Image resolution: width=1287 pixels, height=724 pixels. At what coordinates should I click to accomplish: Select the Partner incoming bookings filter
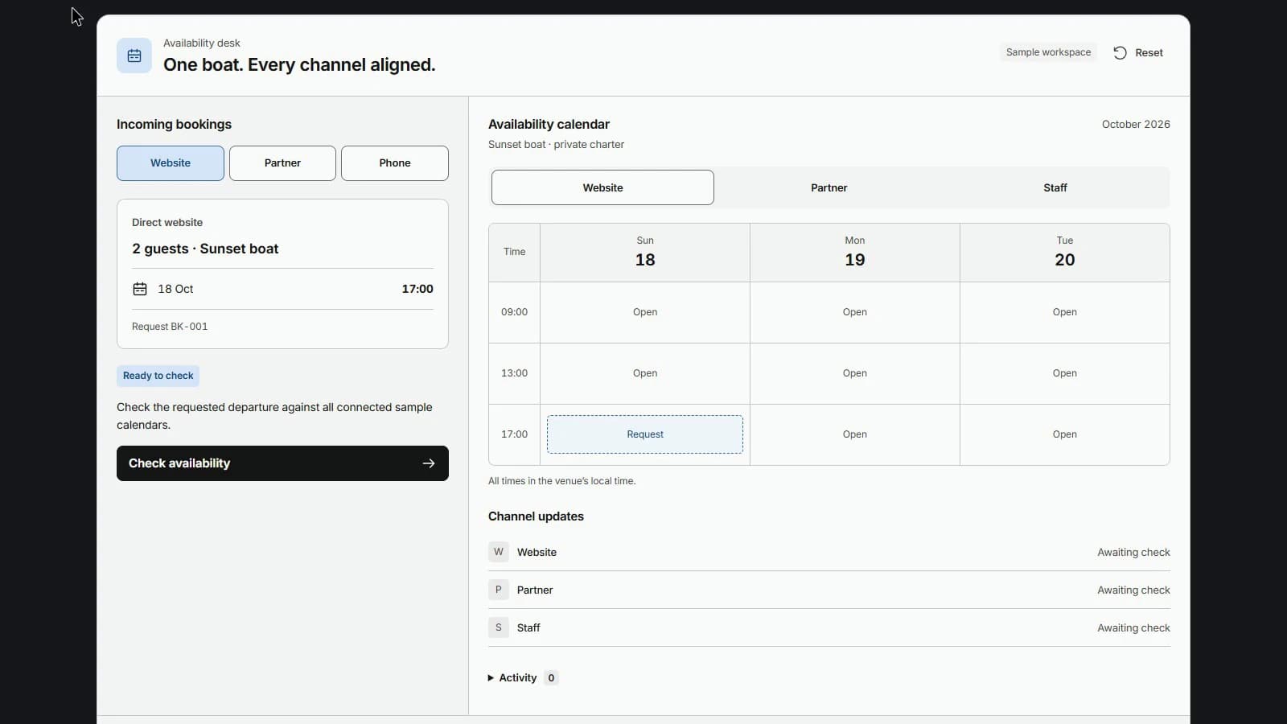282,163
